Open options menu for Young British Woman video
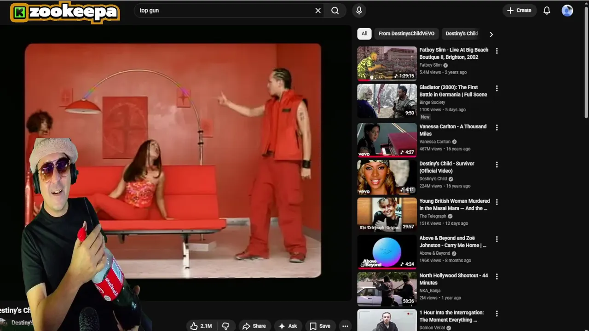 (x=497, y=202)
